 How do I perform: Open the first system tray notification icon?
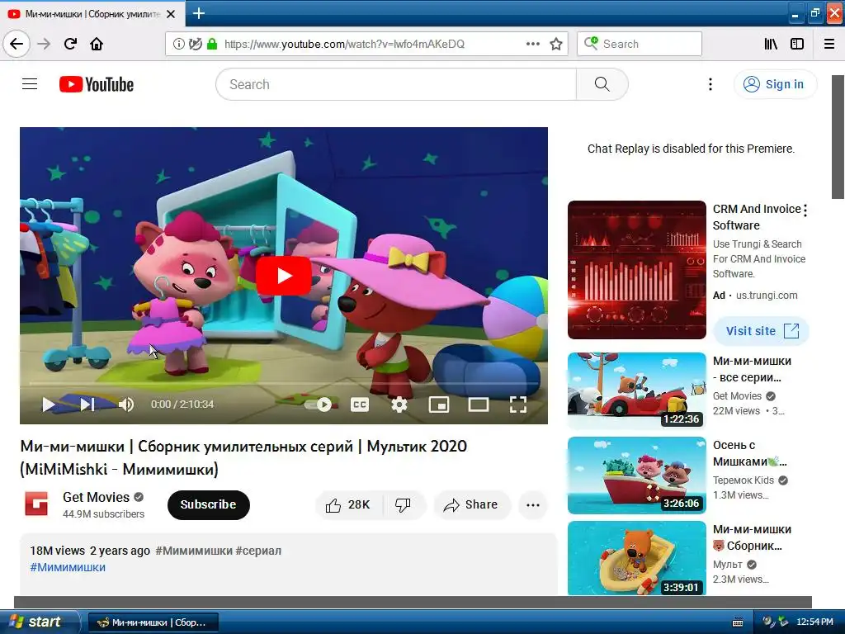[x=768, y=622]
